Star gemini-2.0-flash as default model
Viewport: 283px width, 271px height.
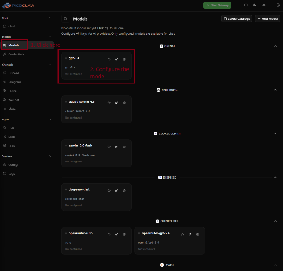click(x=109, y=147)
